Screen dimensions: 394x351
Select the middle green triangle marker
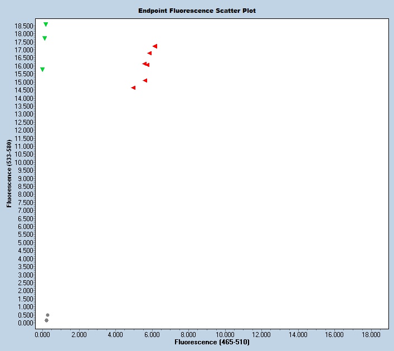point(45,38)
